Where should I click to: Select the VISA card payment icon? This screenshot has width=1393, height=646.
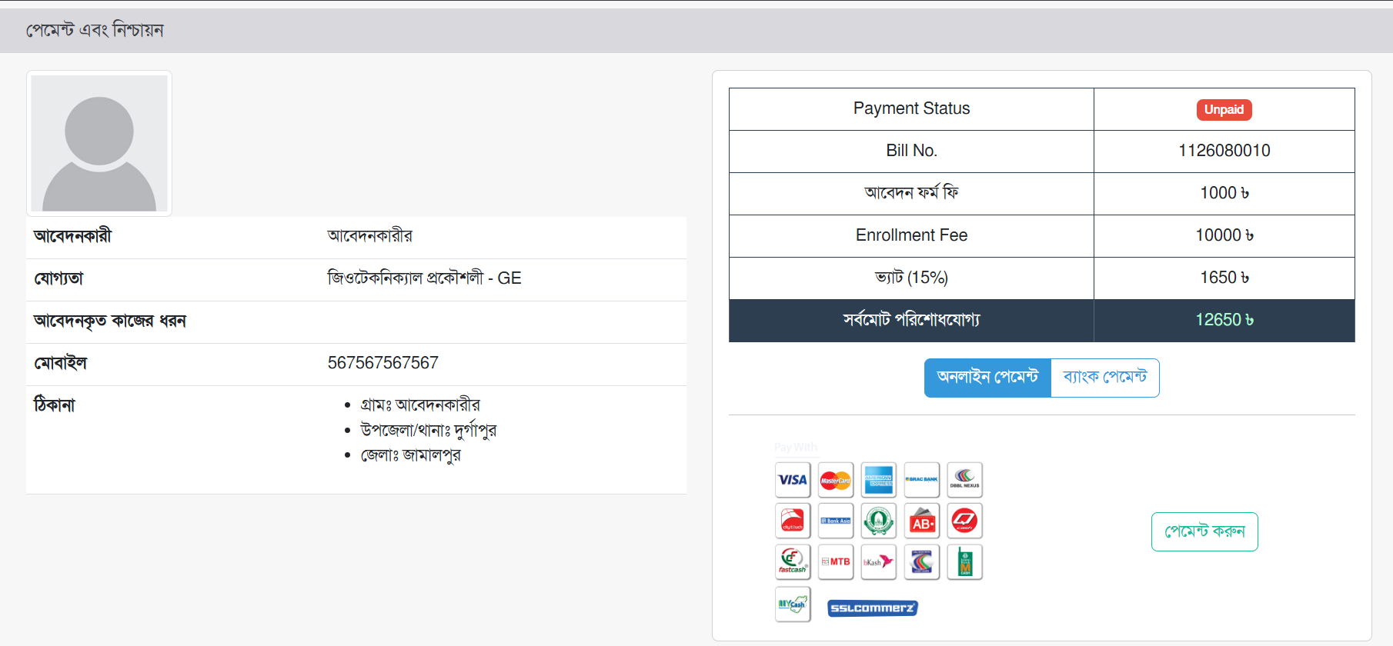point(793,480)
